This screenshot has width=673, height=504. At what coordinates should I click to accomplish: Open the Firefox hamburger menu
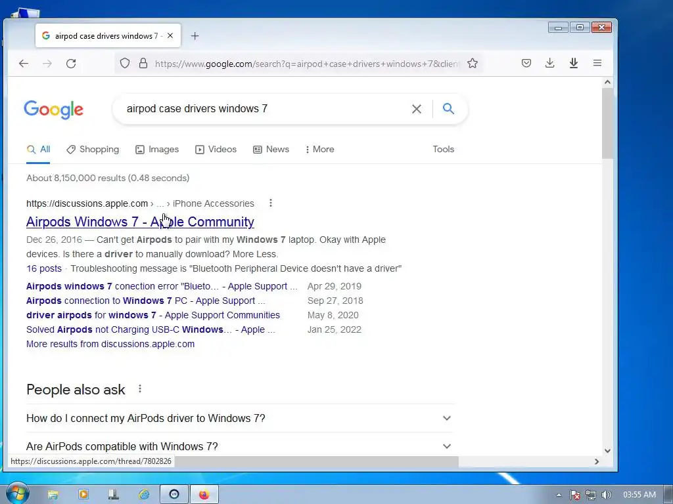click(597, 63)
